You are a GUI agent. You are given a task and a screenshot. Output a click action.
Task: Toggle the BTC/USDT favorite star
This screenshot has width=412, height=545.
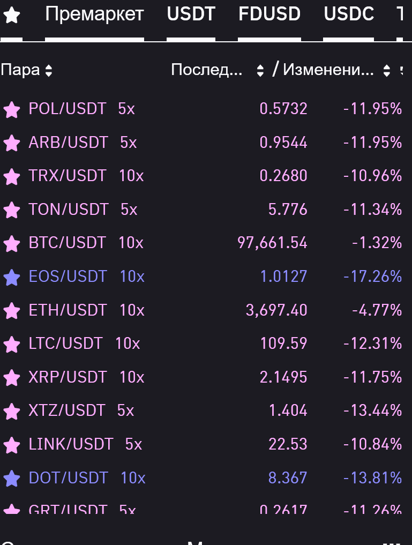[11, 244]
